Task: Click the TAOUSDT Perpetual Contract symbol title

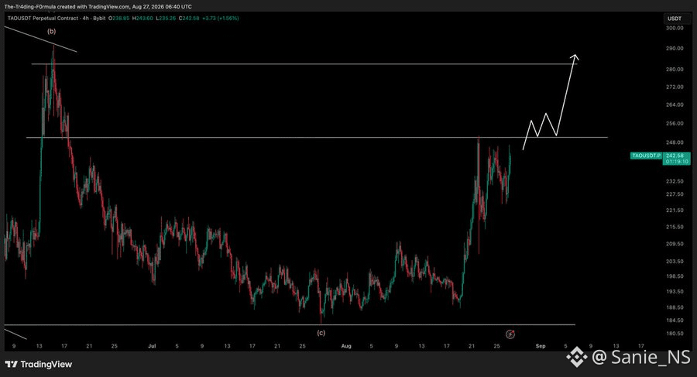Action: click(x=43, y=19)
